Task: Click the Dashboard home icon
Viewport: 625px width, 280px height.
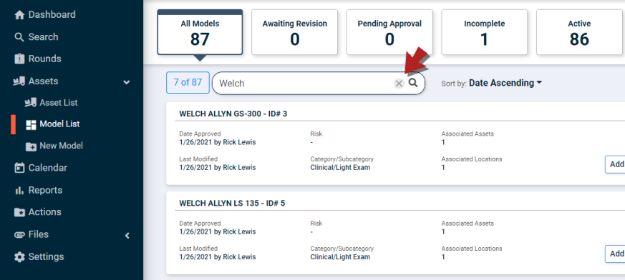Action: [x=19, y=15]
